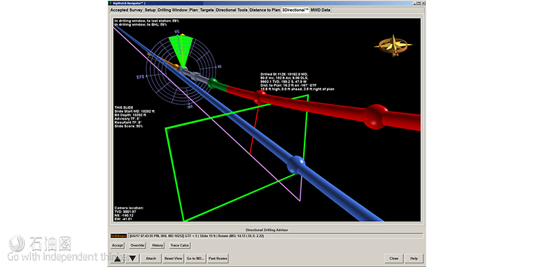Click the orange Drilldown indicator label

coord(119,236)
